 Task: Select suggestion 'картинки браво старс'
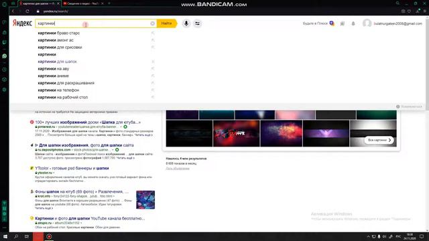tap(59, 33)
